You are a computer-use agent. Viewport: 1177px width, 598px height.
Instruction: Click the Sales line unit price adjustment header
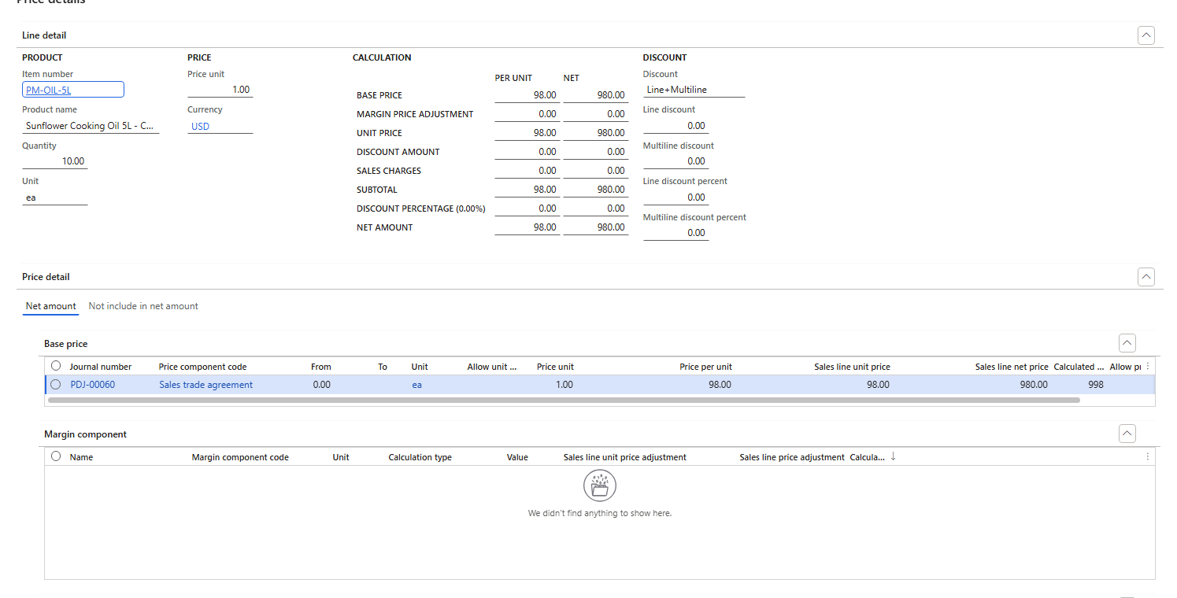tap(625, 457)
